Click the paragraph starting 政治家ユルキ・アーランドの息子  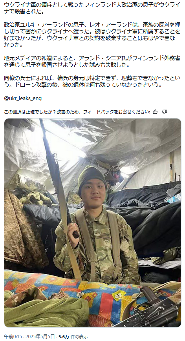(92, 35)
